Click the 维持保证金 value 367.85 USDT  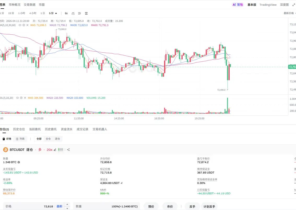coord(206,172)
